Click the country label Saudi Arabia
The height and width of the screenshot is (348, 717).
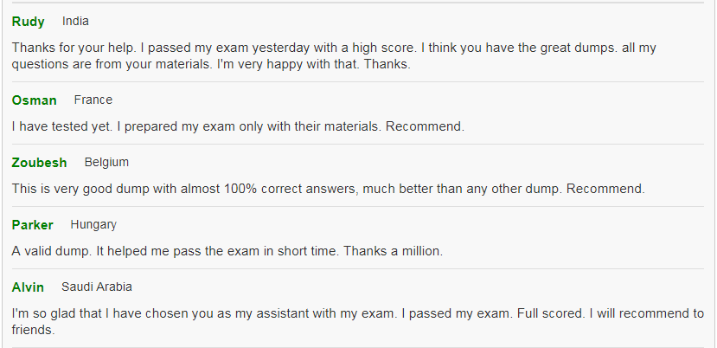(97, 287)
